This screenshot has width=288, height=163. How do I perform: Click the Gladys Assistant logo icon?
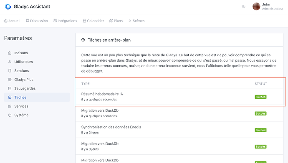[8, 7]
